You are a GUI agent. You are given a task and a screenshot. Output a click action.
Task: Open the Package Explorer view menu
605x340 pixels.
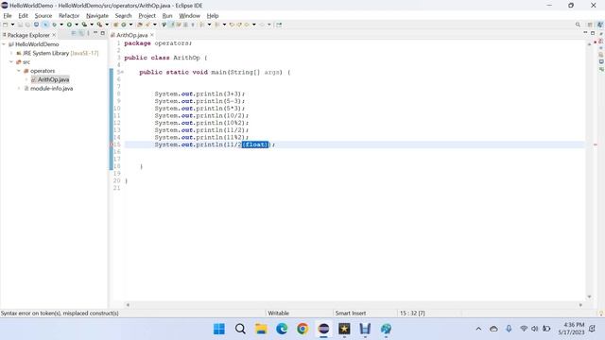(x=88, y=34)
